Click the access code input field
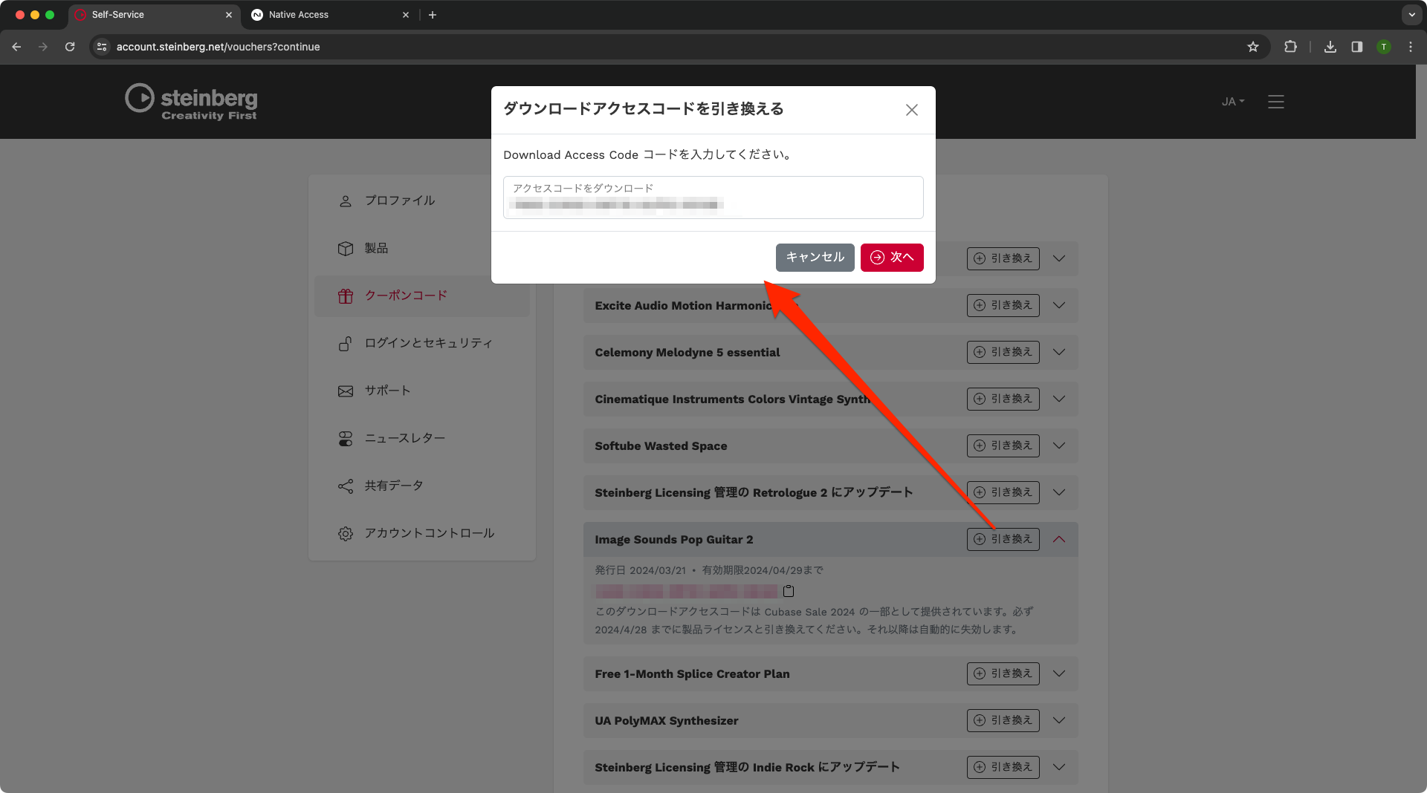The width and height of the screenshot is (1427, 793). coord(713,198)
